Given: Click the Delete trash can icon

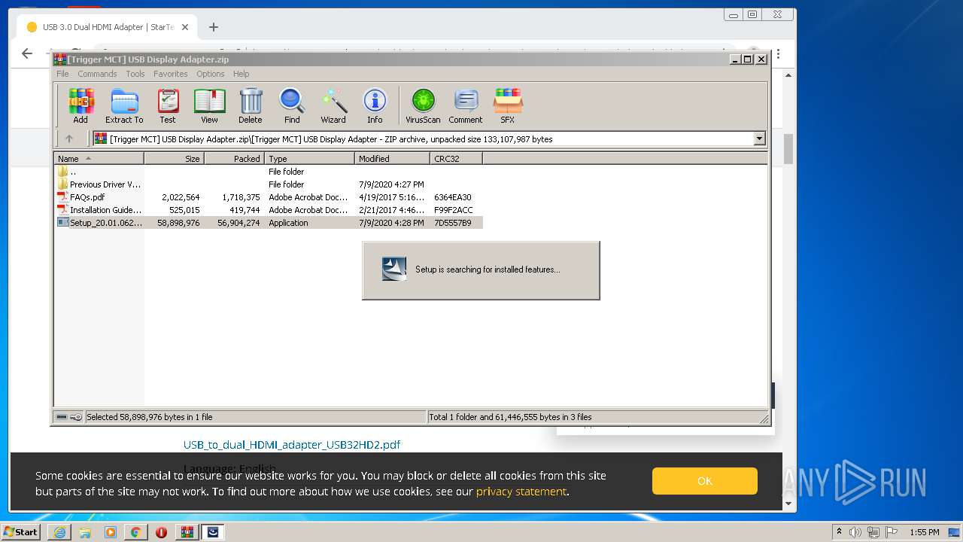Looking at the screenshot, I should [251, 105].
